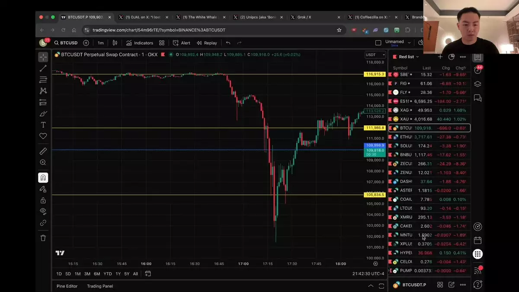Select the trend line drawing tool
519x292 pixels.
tap(43, 68)
